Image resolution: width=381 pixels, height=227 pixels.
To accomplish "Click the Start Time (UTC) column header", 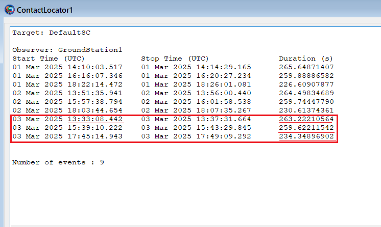I will click(46, 59).
